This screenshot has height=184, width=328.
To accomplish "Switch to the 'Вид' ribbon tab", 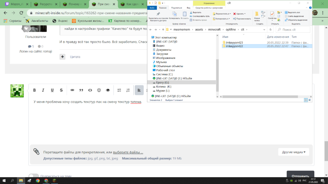I will tap(189, 8).
